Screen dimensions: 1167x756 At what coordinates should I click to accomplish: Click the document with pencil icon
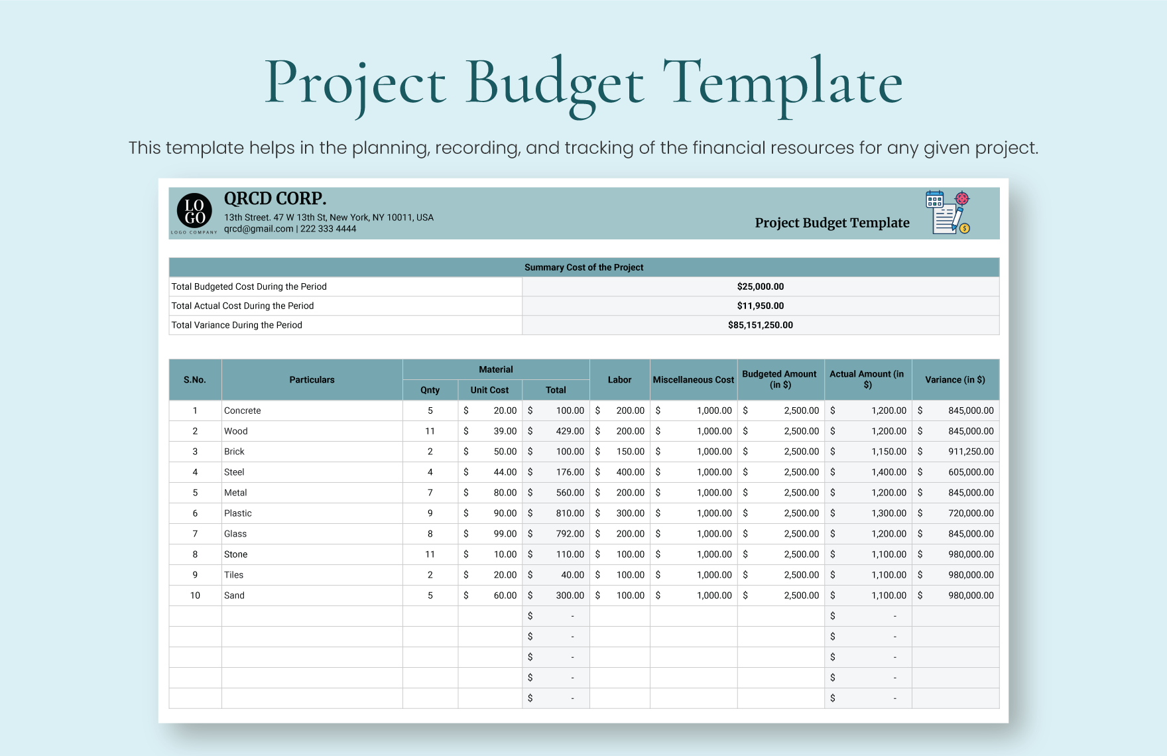pos(946,219)
